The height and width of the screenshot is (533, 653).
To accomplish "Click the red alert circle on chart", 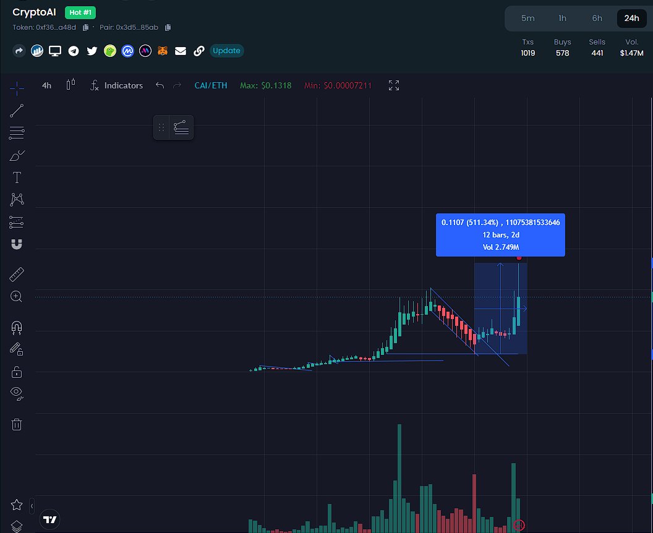I will click(x=519, y=525).
